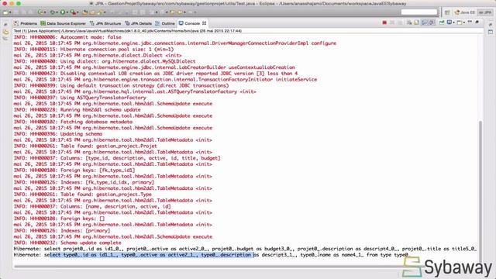The width and height of the screenshot is (496, 279).
Task: Click Remove All Terminated Launches icon
Action: [400, 22]
